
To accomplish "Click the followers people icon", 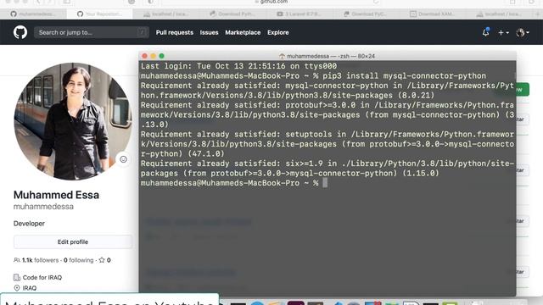I will tap(17, 260).
